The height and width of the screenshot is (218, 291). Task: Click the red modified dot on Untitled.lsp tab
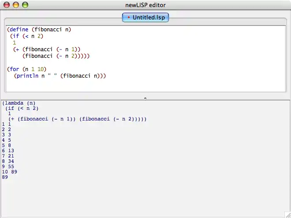click(129, 17)
